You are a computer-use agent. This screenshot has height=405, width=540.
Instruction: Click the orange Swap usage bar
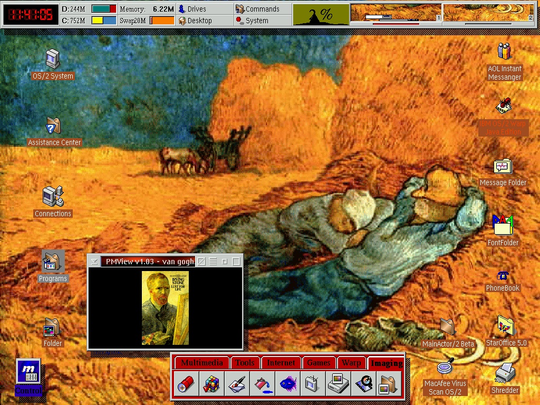162,21
